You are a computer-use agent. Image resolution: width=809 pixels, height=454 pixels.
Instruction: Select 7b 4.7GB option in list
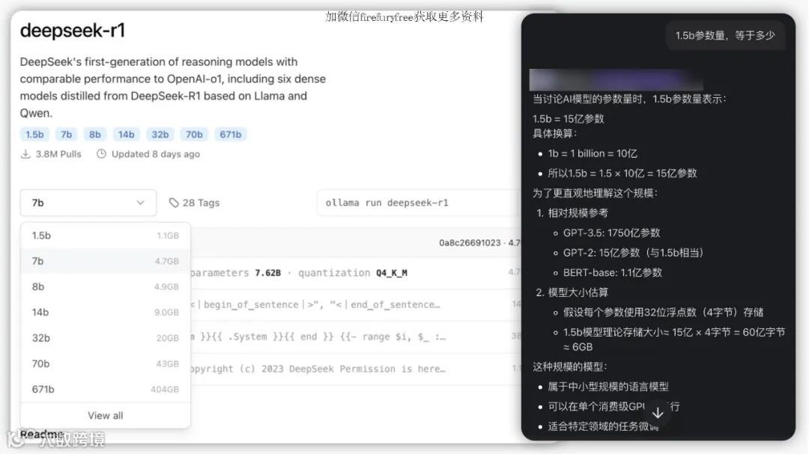[x=106, y=261]
